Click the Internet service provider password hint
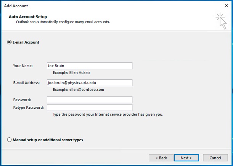 click(x=108, y=114)
